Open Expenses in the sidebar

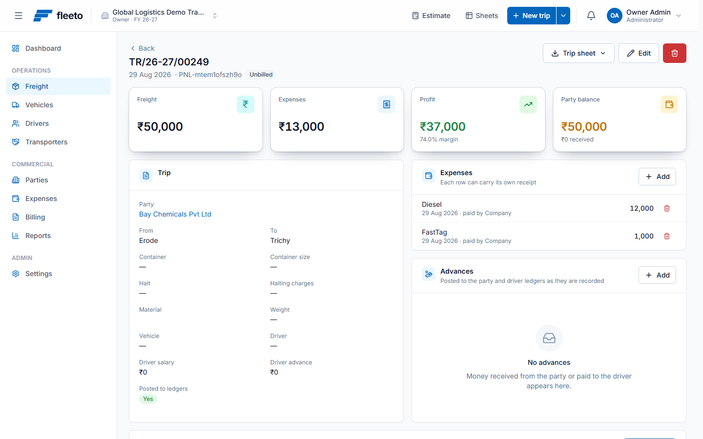coord(58,199)
